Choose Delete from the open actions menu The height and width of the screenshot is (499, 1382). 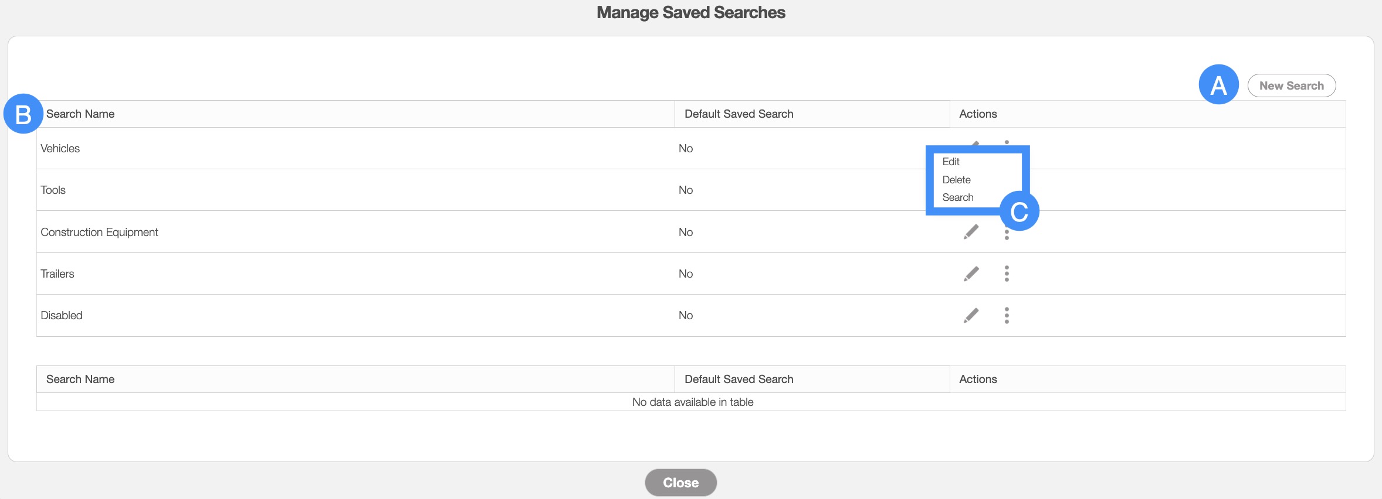[956, 180]
